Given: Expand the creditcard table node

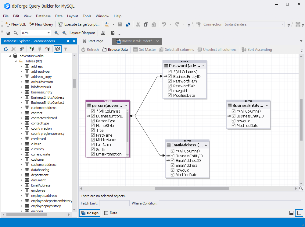Looking at the screenshot, I should point(21,139).
